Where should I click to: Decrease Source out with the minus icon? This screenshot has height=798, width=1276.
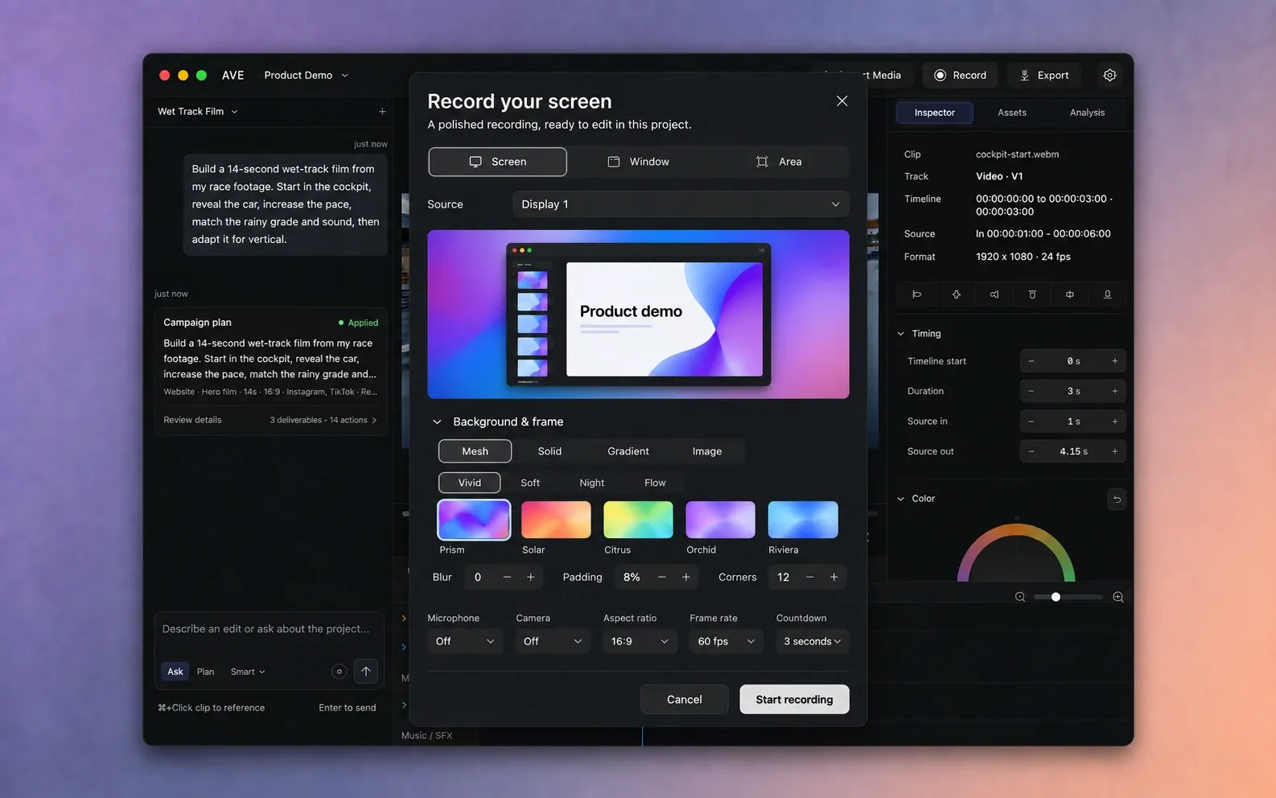1031,451
